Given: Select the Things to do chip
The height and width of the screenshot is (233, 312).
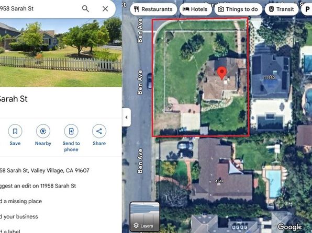Looking at the screenshot, I should 238,9.
